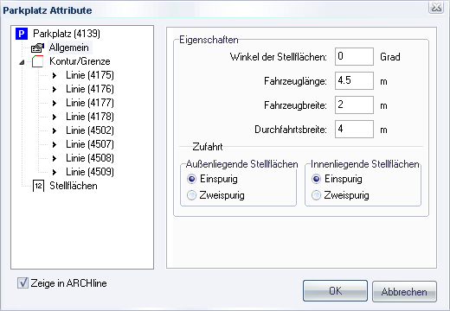Expand the Linie (4509) node
This screenshot has width=450, height=311.
pyautogui.click(x=55, y=172)
